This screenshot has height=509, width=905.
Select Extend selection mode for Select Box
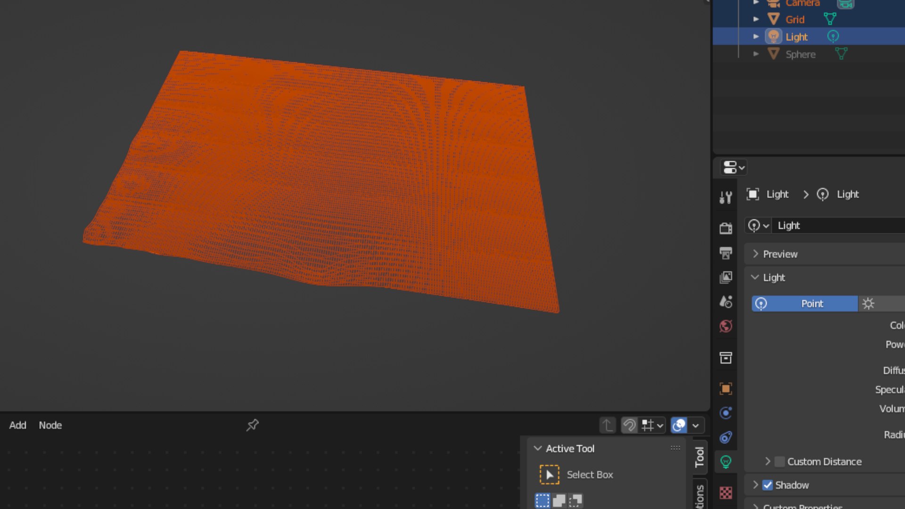click(x=559, y=501)
